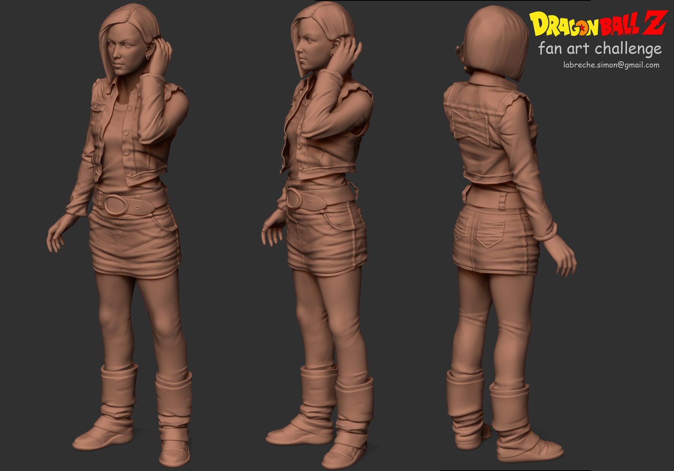Click the 'fan art challenge' text
674x471 pixels.
600,48
